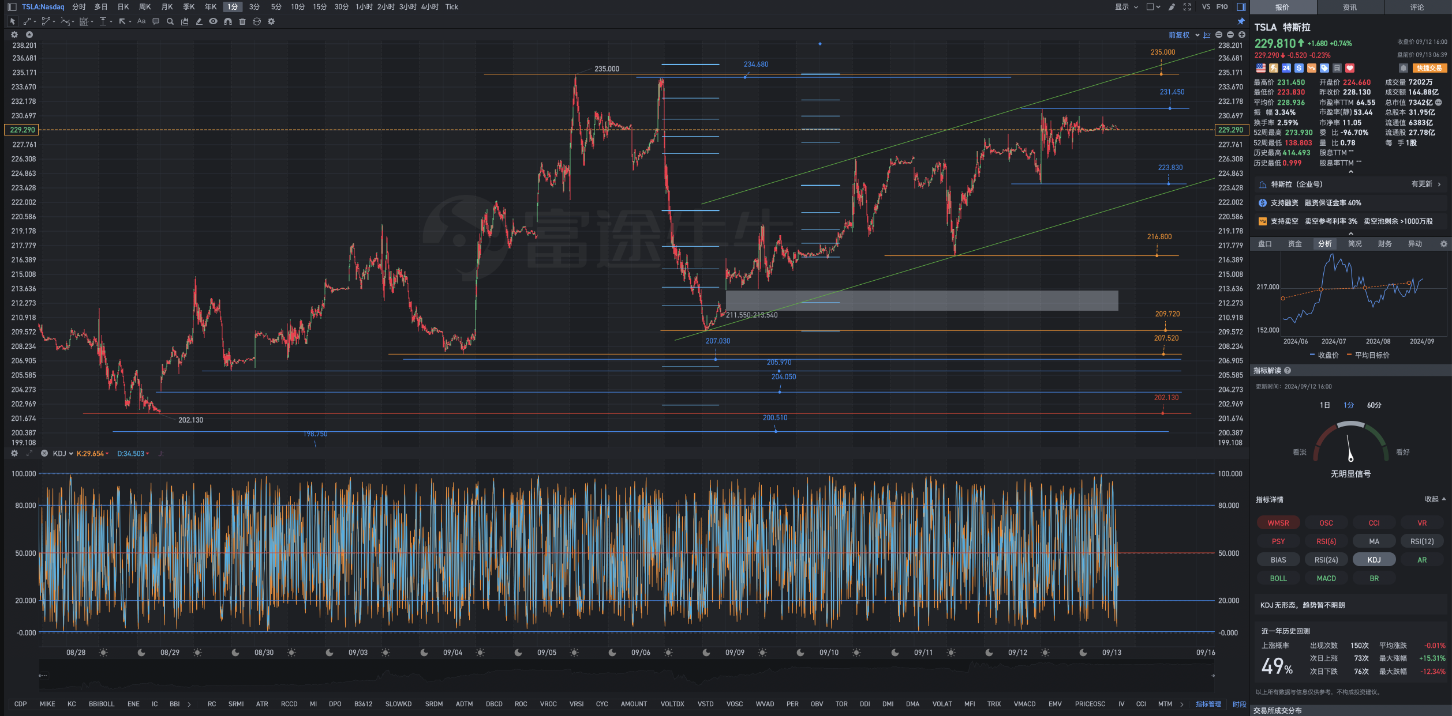This screenshot has height=716, width=1452.
Task: Click the D line blue legend marker
Action: 133,454
